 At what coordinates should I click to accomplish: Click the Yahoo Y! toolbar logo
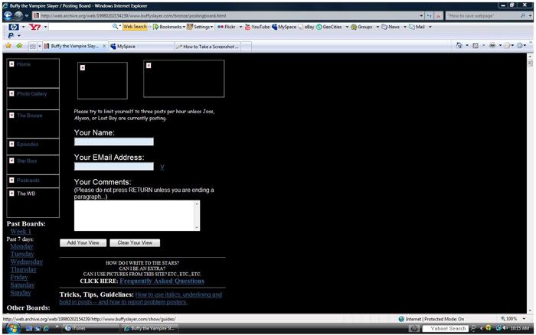(35, 27)
